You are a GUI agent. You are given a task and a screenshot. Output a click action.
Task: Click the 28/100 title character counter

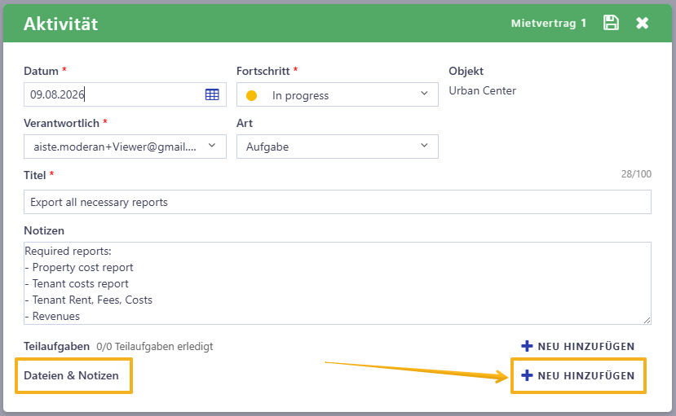pyautogui.click(x=636, y=173)
